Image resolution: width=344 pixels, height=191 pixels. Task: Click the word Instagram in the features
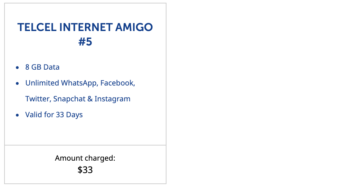tap(112, 99)
